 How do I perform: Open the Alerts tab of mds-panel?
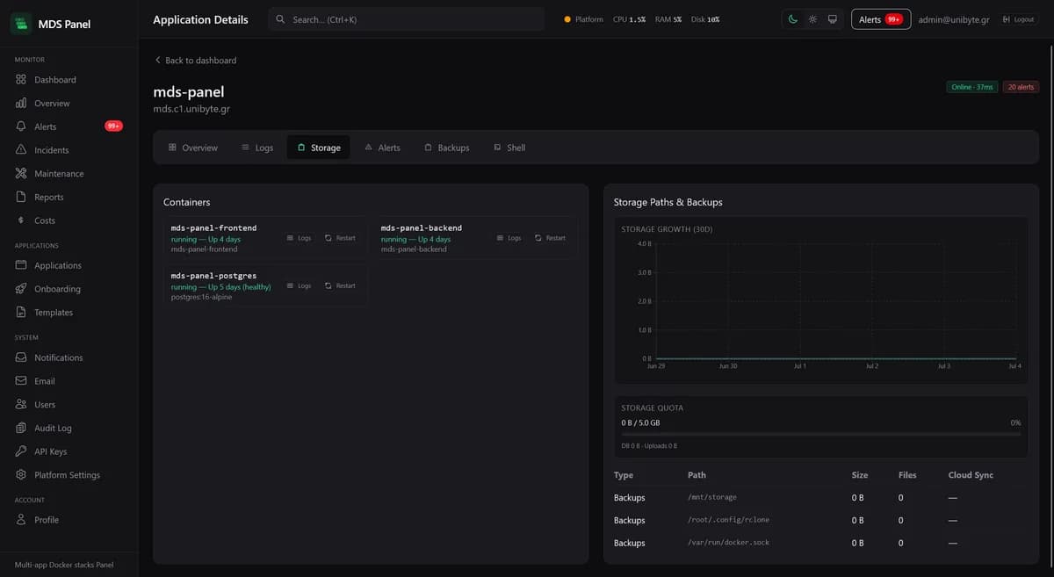(x=382, y=148)
